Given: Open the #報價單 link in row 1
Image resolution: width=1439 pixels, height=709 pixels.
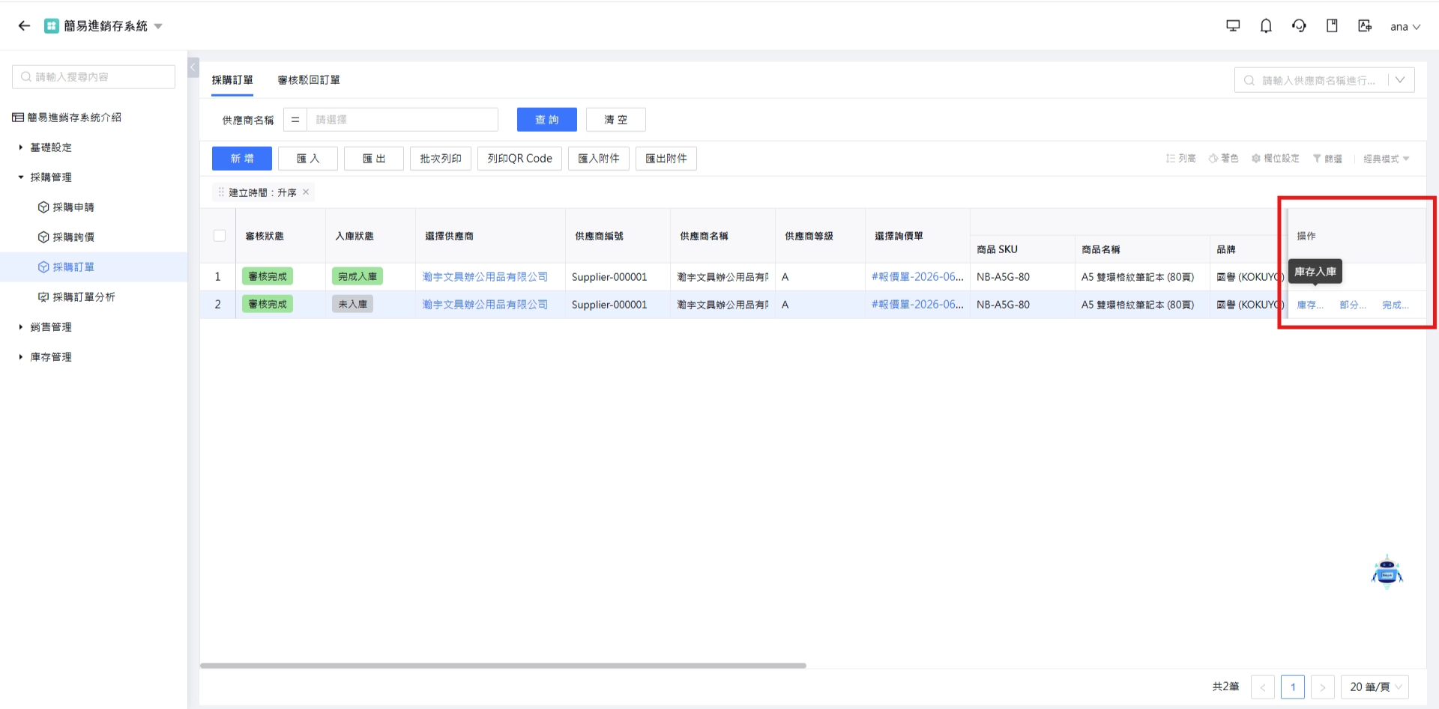Looking at the screenshot, I should (x=917, y=277).
